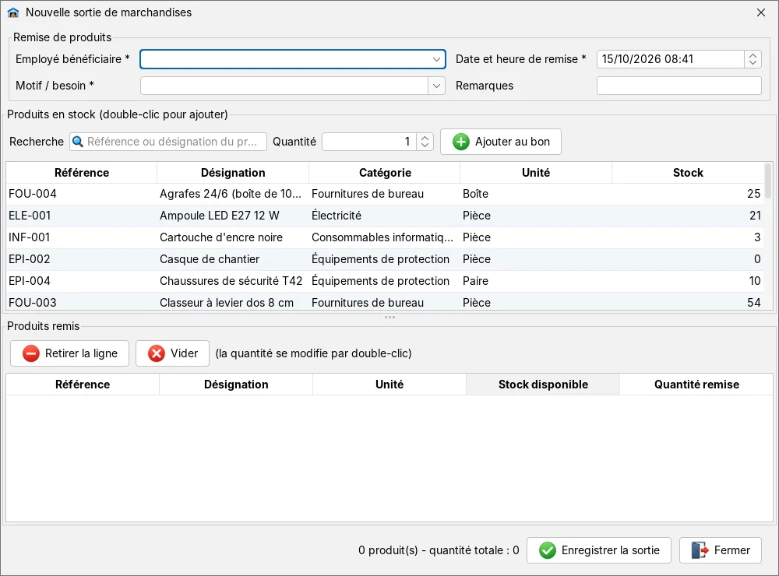The image size is (779, 576).
Task: Click the date field showing 15/10/2026 08:41
Action: (x=671, y=59)
